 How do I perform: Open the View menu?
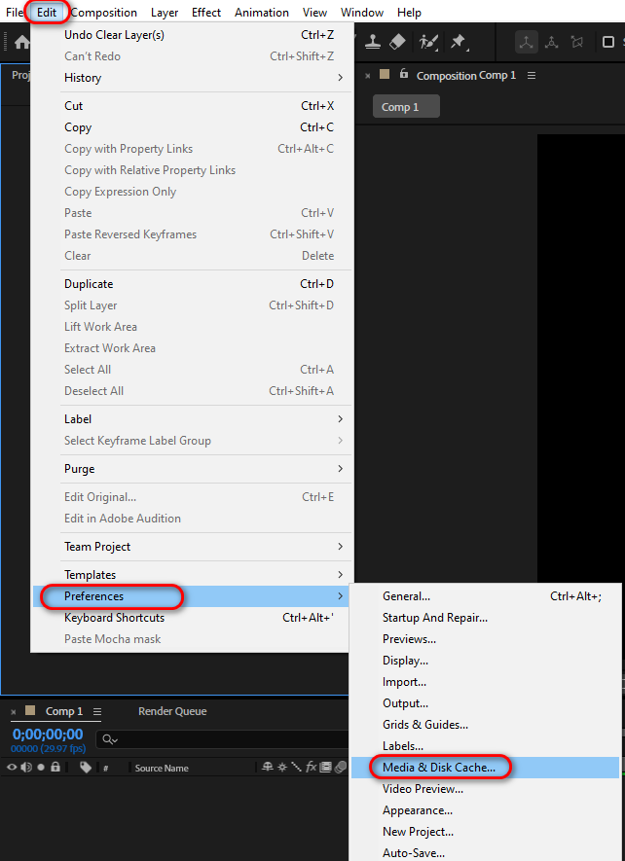[315, 12]
